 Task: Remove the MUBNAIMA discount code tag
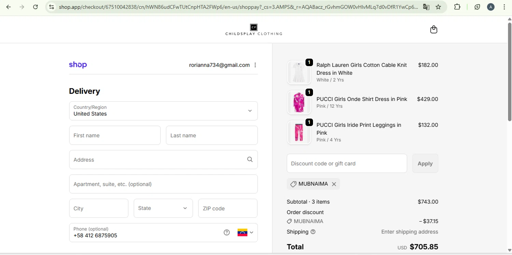(334, 184)
